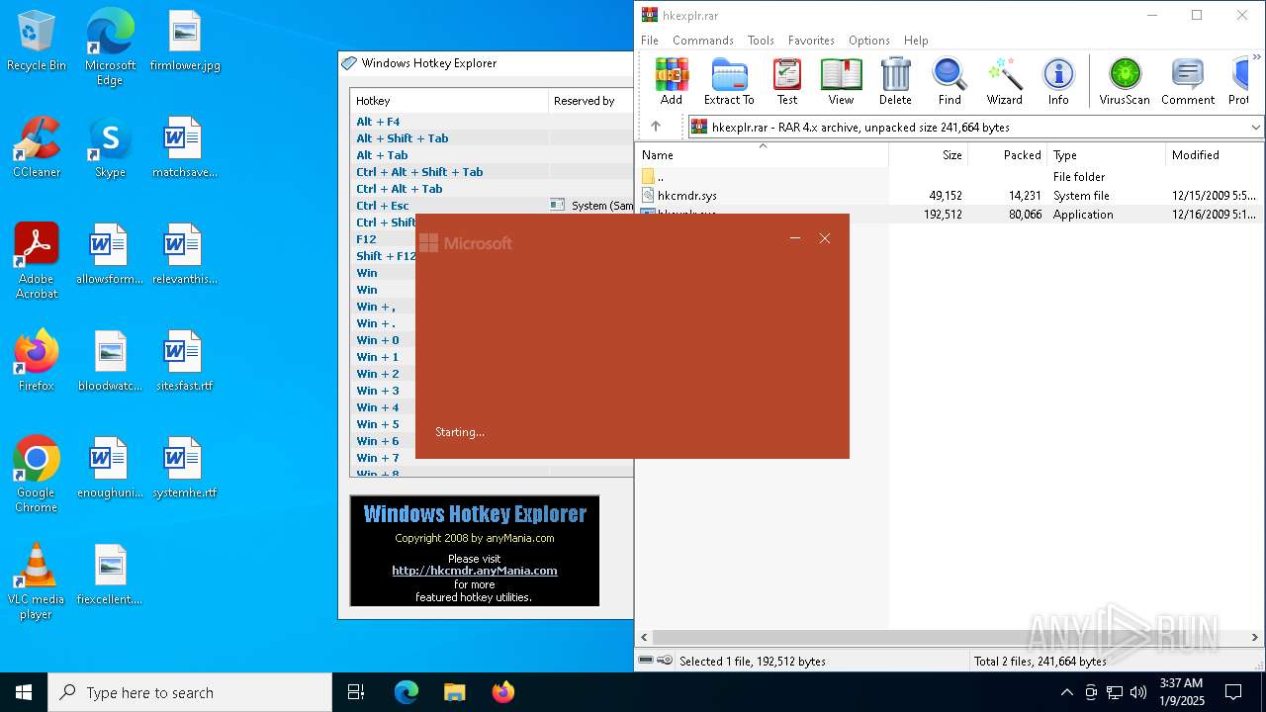Open the Commands menu
This screenshot has height=712, width=1266.
pyautogui.click(x=703, y=41)
